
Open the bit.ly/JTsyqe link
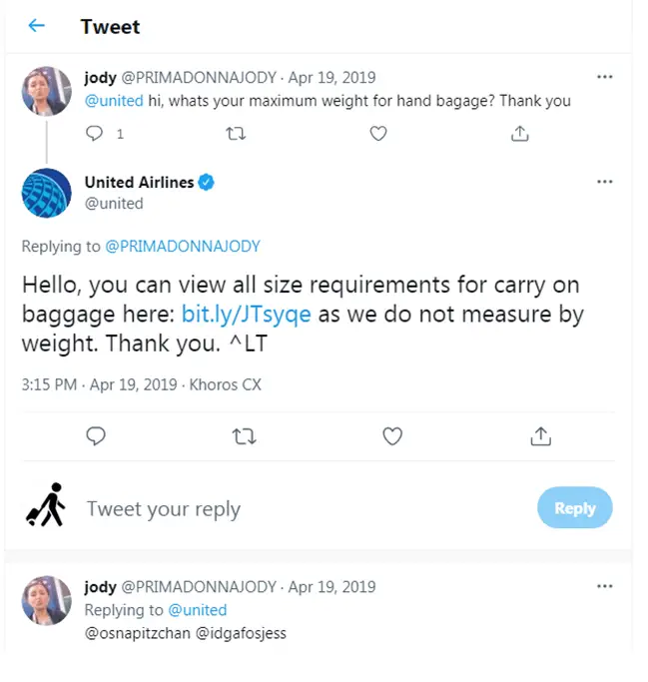point(247,315)
